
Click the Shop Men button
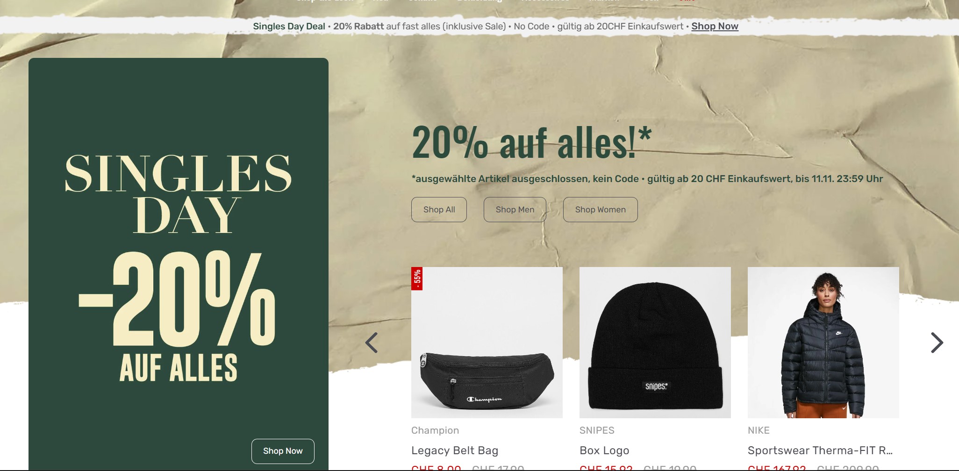click(x=515, y=210)
